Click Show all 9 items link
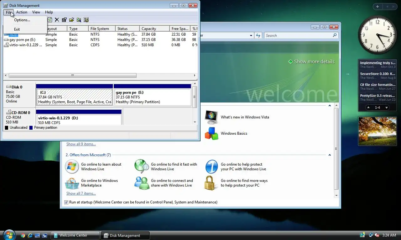 click(x=81, y=144)
